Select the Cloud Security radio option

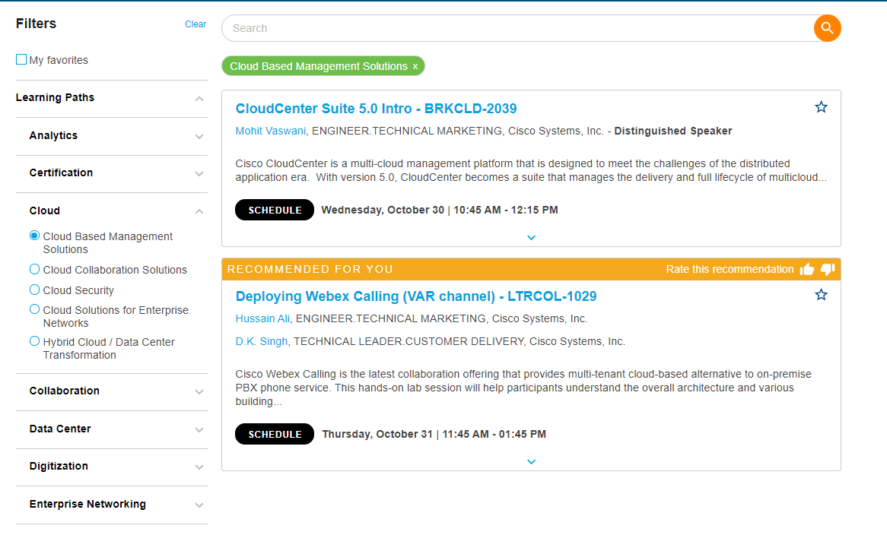[34, 290]
